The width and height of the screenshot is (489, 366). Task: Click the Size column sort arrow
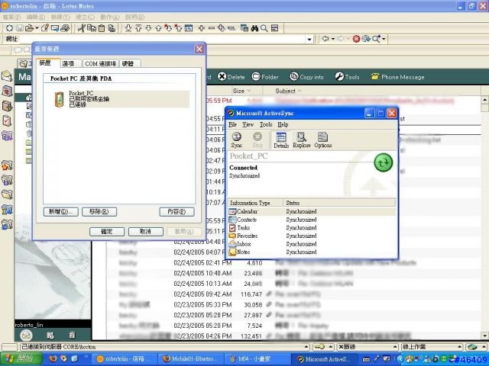[x=249, y=91]
